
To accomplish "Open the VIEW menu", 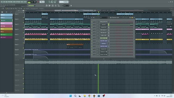I will [x=14, y=2].
